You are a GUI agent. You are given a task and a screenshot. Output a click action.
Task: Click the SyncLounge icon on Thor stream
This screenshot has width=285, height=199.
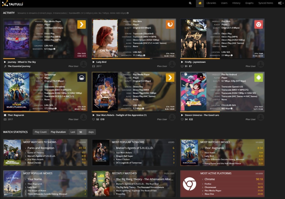(x=81, y=78)
